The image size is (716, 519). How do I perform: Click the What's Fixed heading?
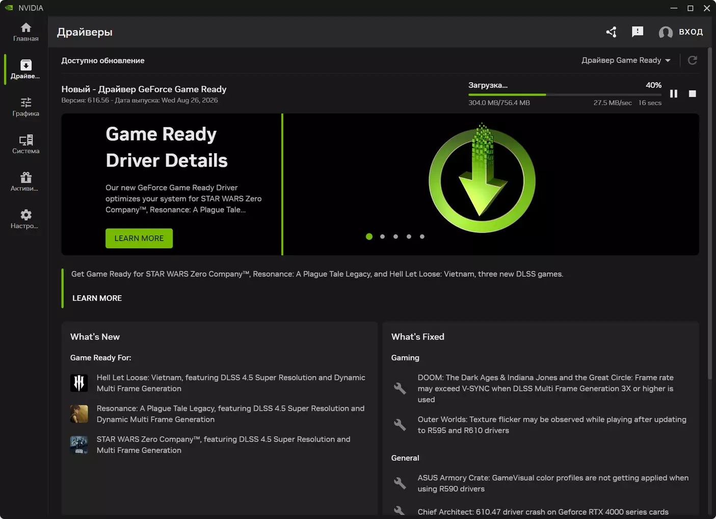(x=418, y=337)
